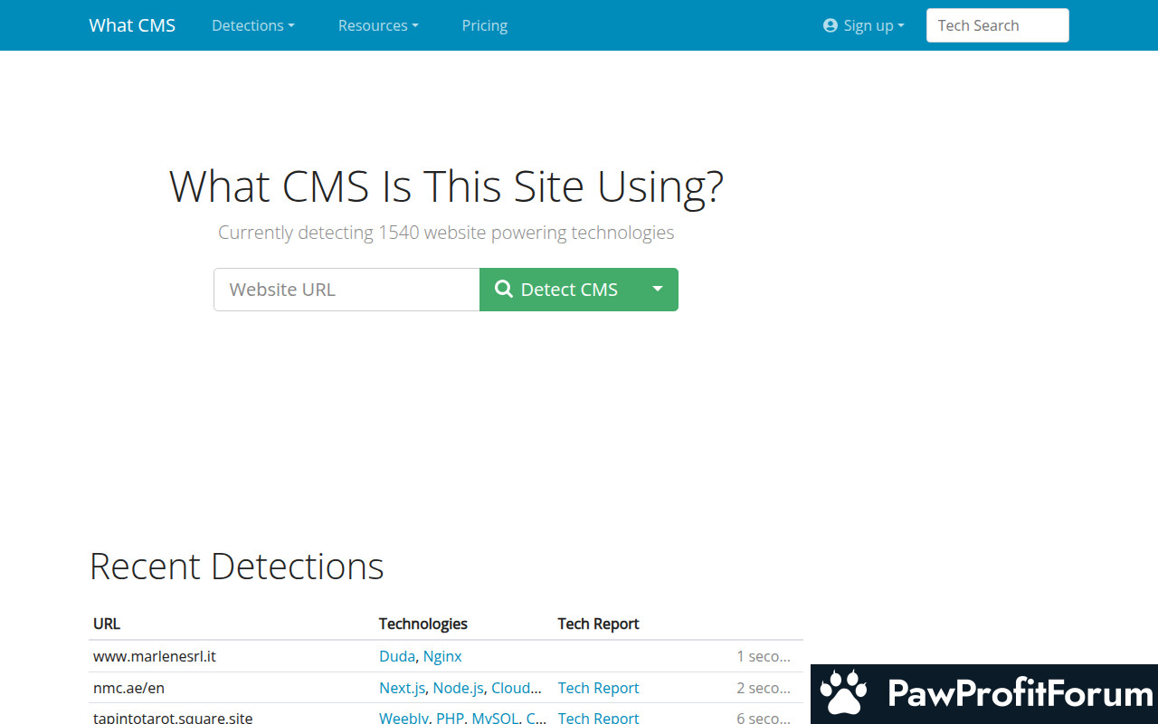The width and height of the screenshot is (1158, 724).
Task: Click the Recent Detections heading
Action: [x=237, y=567]
